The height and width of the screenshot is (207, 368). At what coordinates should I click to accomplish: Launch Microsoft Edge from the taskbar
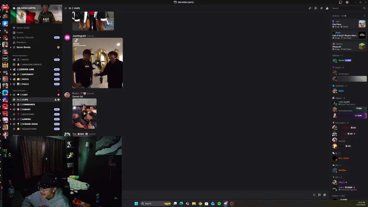point(181,204)
